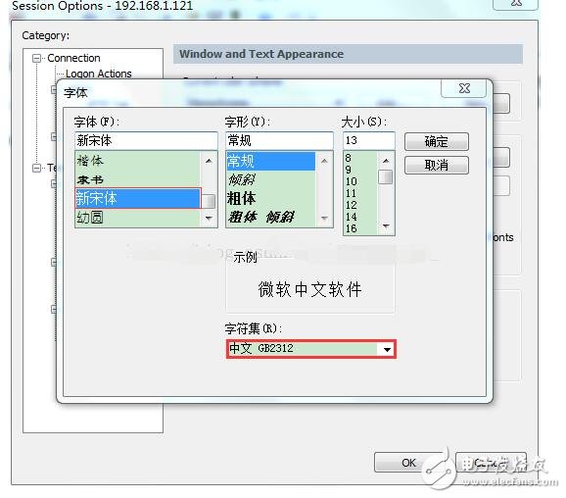This screenshot has width=566, height=498.
Task: Click the 取消 button in font dialog
Action: click(437, 165)
